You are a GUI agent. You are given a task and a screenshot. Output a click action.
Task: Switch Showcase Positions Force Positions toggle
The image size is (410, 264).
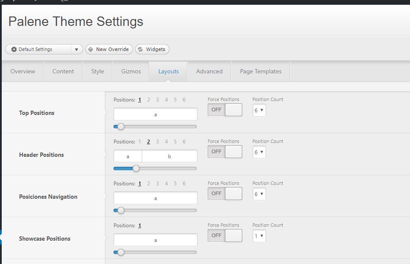(x=225, y=235)
